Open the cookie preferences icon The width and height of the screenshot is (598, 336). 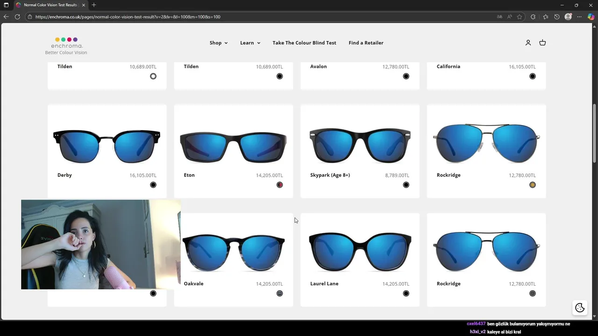(x=580, y=308)
